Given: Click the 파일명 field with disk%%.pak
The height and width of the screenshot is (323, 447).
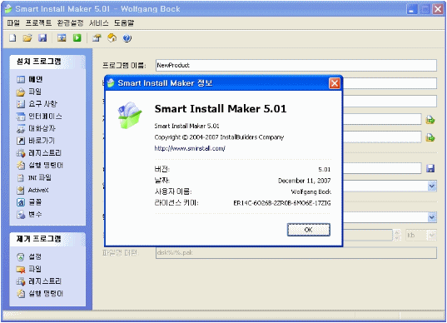Looking at the screenshot, I should click(296, 253).
